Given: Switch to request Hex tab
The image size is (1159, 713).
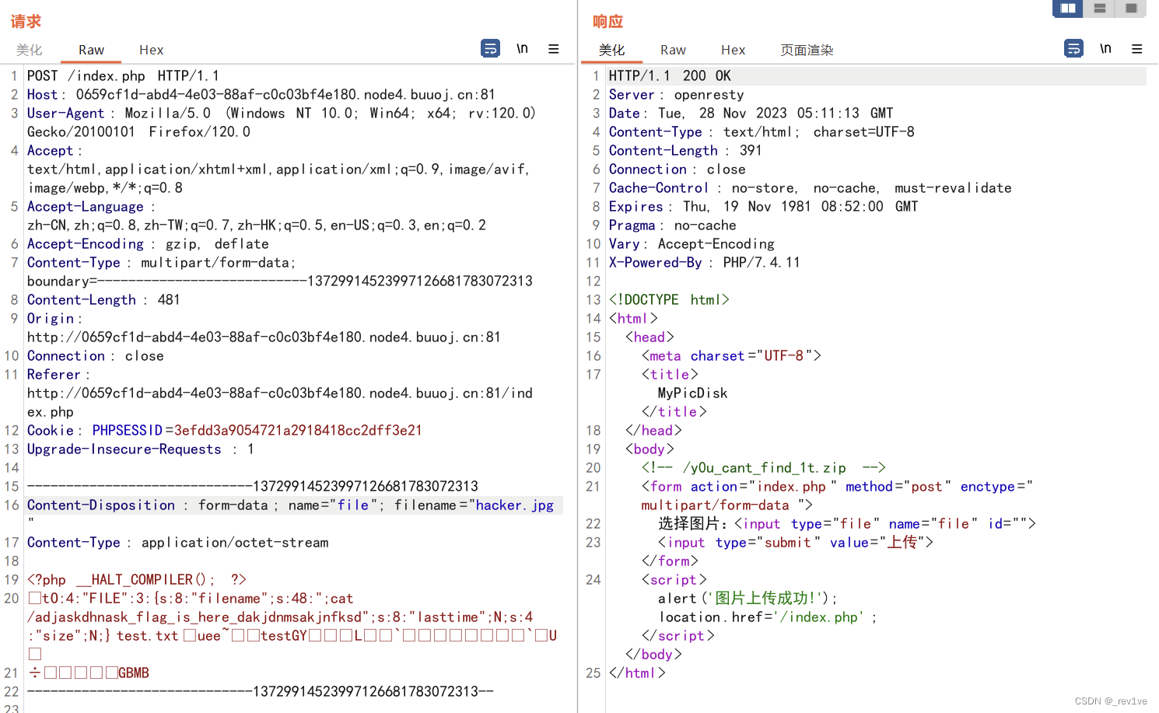Looking at the screenshot, I should (152, 50).
